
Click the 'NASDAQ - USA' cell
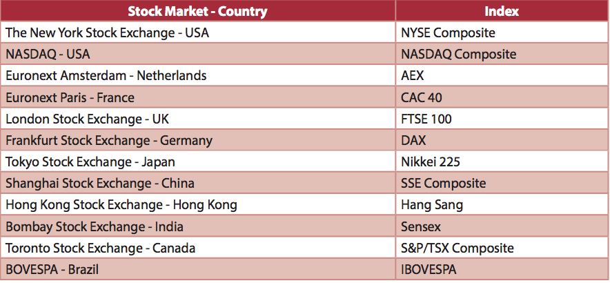click(x=48, y=54)
